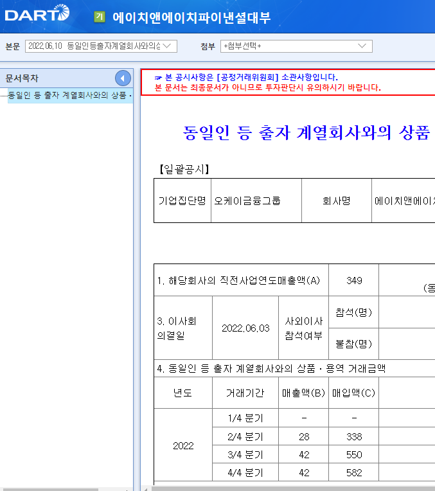Click the 사외이사 참석여부 cell
The height and width of the screenshot is (491, 435).
click(303, 328)
